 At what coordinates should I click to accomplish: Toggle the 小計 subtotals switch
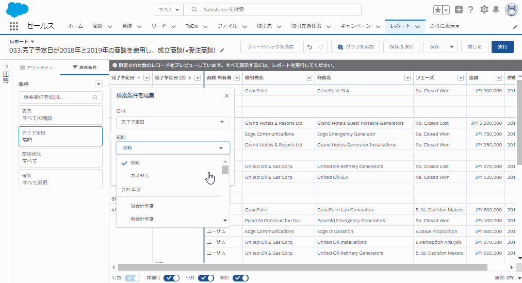click(206, 278)
